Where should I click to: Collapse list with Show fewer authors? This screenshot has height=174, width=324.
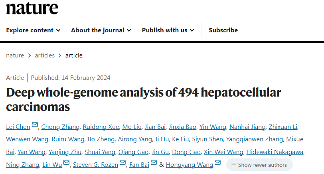click(259, 165)
